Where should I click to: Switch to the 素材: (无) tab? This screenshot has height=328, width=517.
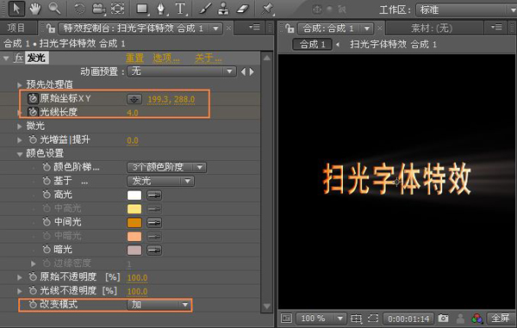point(432,28)
